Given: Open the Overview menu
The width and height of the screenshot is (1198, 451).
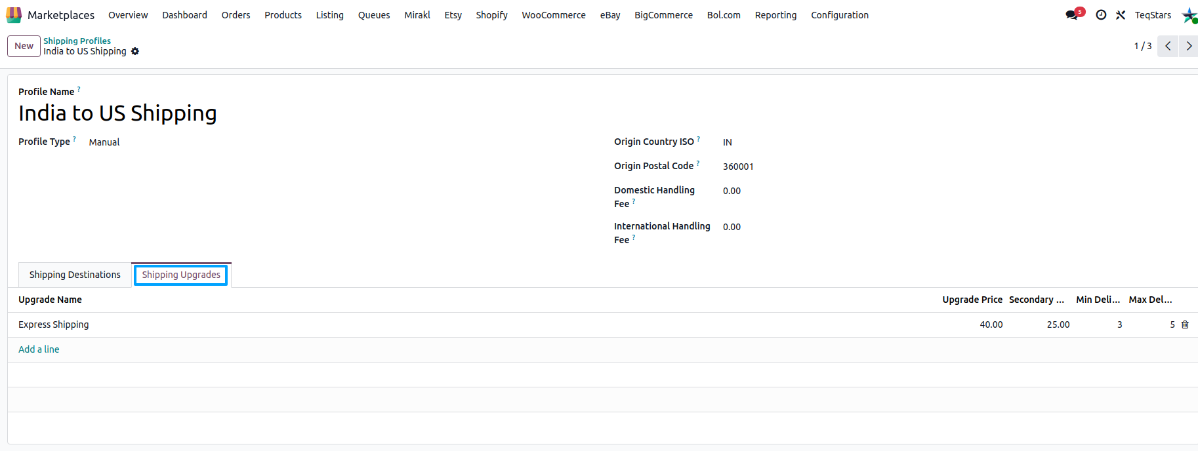Looking at the screenshot, I should tap(128, 14).
